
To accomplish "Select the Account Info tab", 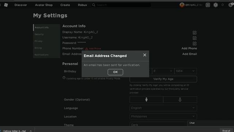I will click(x=47, y=27).
